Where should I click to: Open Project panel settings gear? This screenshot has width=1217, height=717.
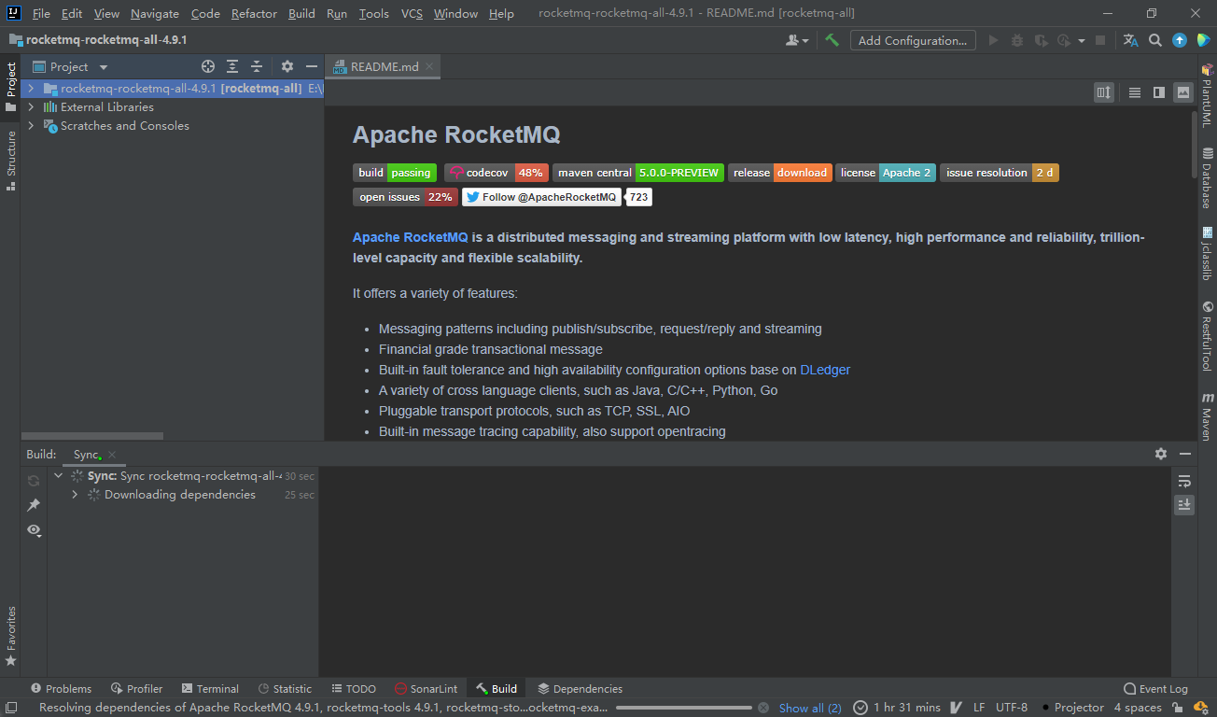[287, 66]
